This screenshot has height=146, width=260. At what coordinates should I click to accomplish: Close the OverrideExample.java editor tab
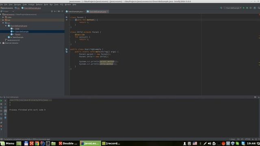[107, 12]
